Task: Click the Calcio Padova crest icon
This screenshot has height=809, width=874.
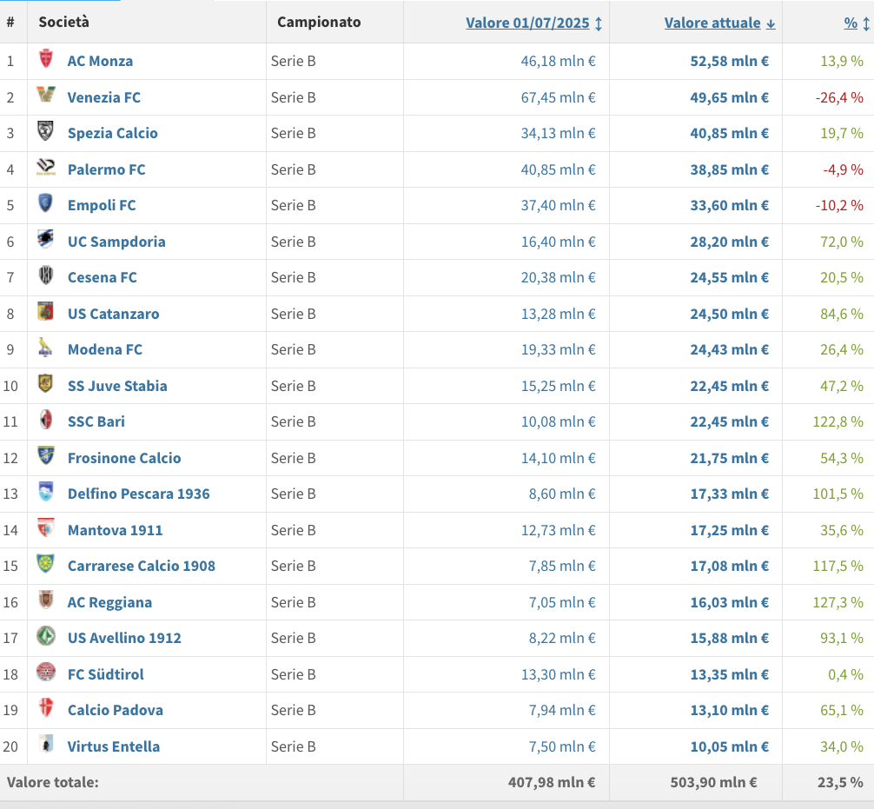Action: 46,709
